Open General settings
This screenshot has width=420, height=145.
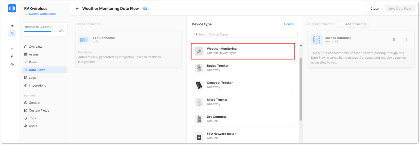point(44,103)
